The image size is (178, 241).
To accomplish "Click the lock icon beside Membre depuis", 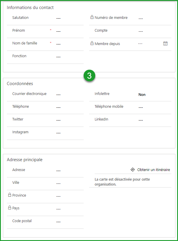I will [93, 44].
